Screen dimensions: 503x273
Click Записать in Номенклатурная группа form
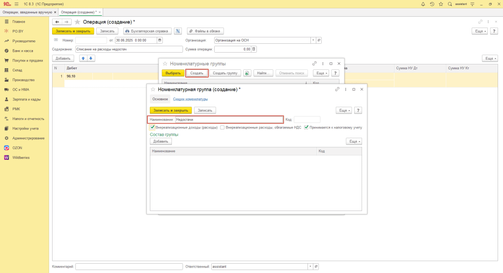click(x=205, y=110)
